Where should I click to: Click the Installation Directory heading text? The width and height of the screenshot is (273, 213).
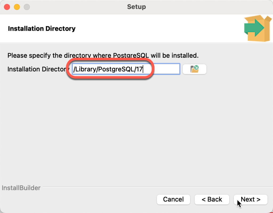click(x=42, y=29)
